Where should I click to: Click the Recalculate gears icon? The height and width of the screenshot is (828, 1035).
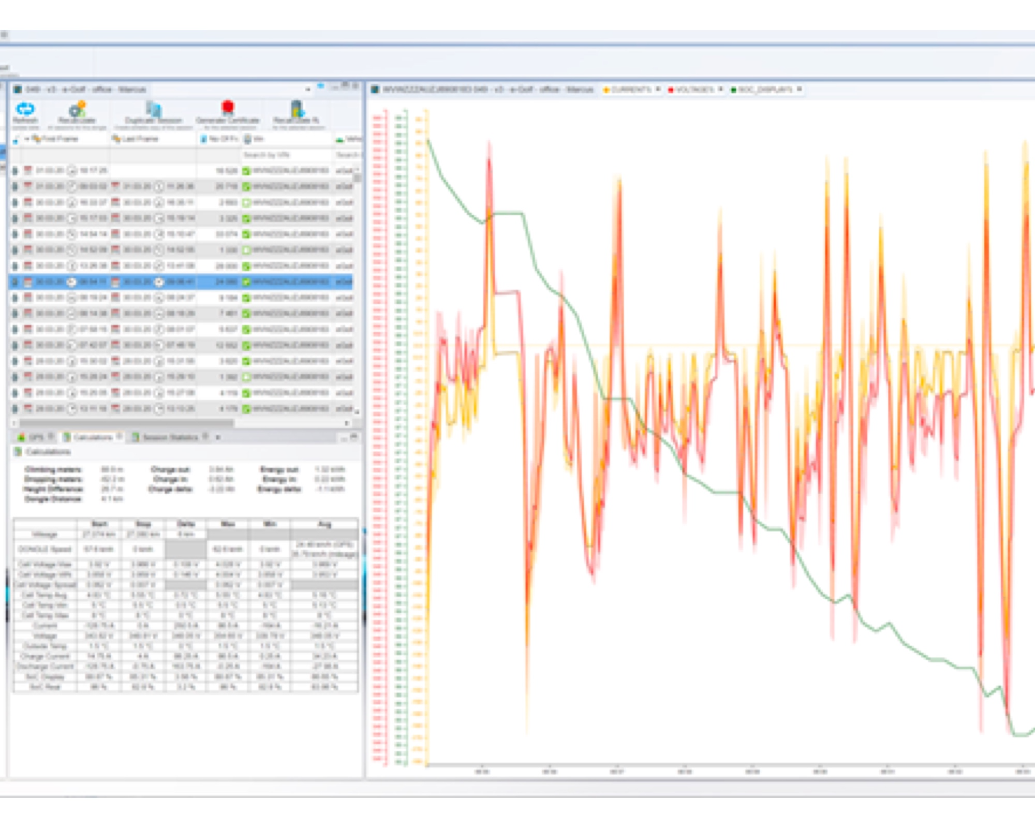coord(77,110)
